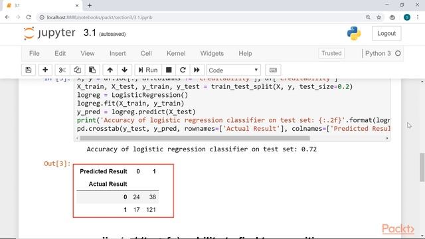Click table cell value 17

[x=136, y=210]
